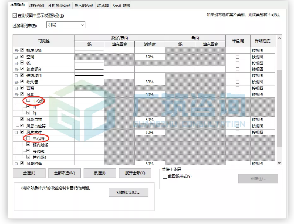Viewport: 294px width, 224px height.
Task: Uncheck the 风管占位符 visibility checkbox
Action: point(22,125)
